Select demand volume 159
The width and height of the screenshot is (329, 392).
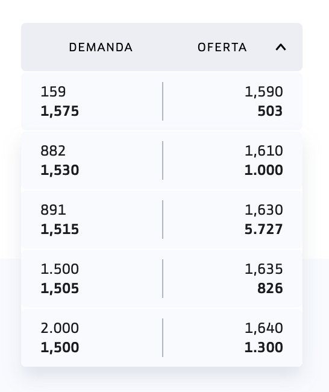(53, 92)
